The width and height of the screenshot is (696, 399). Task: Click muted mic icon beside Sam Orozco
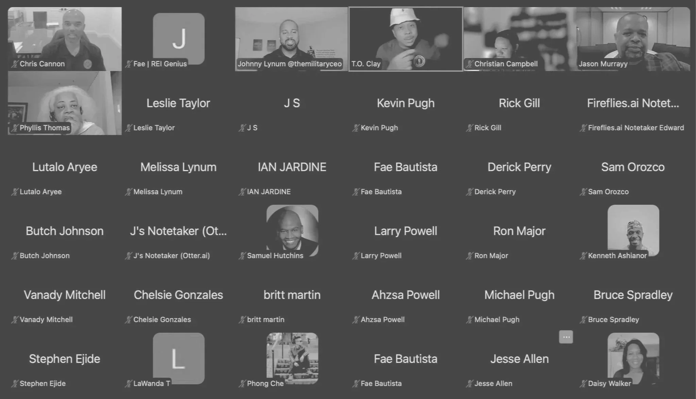tap(583, 192)
